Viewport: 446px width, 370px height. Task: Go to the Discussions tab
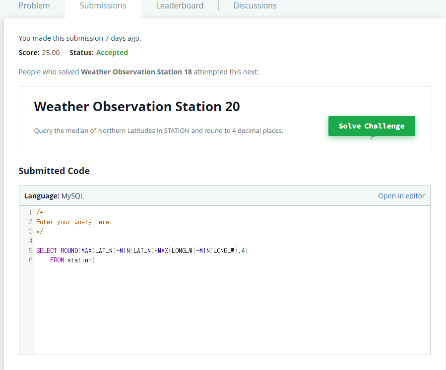(x=255, y=5)
